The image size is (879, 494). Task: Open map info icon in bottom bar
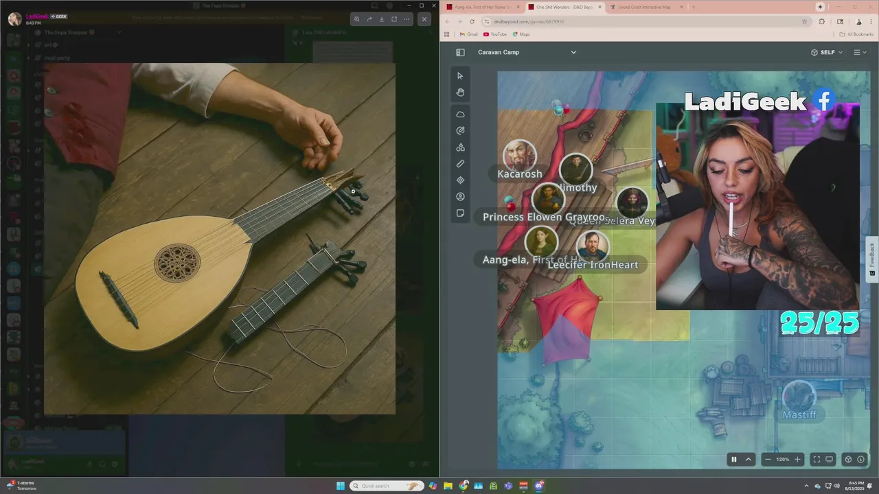tap(860, 459)
